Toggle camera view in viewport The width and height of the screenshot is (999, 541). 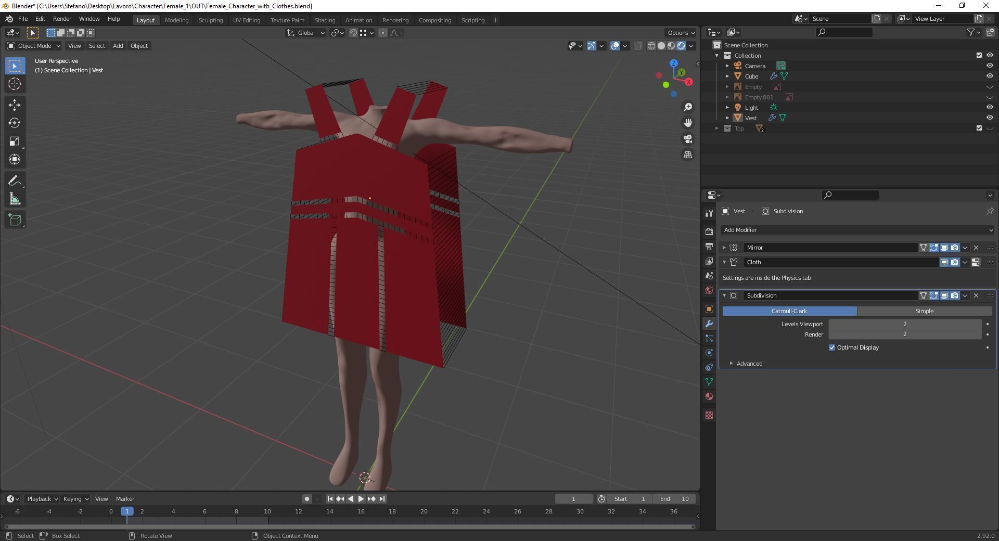click(x=688, y=139)
